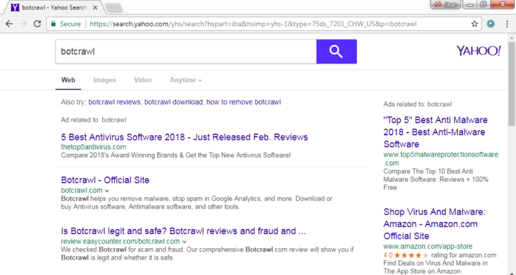
Task: Reload the page with refresh icon
Action: tap(37, 24)
